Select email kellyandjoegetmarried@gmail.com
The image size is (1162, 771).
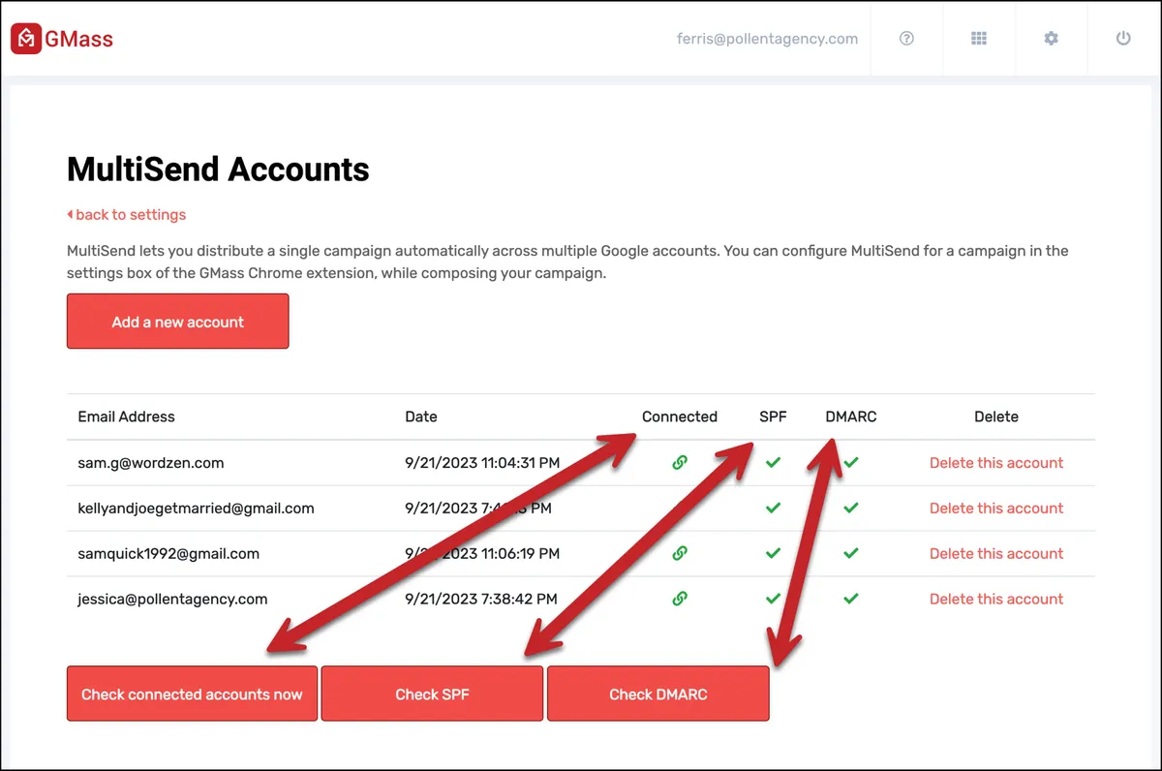click(x=196, y=509)
